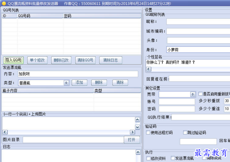The height and width of the screenshot is (162, 230).
Task: Tick the 发送漂流瓶 checkbox
Action: [173, 159]
